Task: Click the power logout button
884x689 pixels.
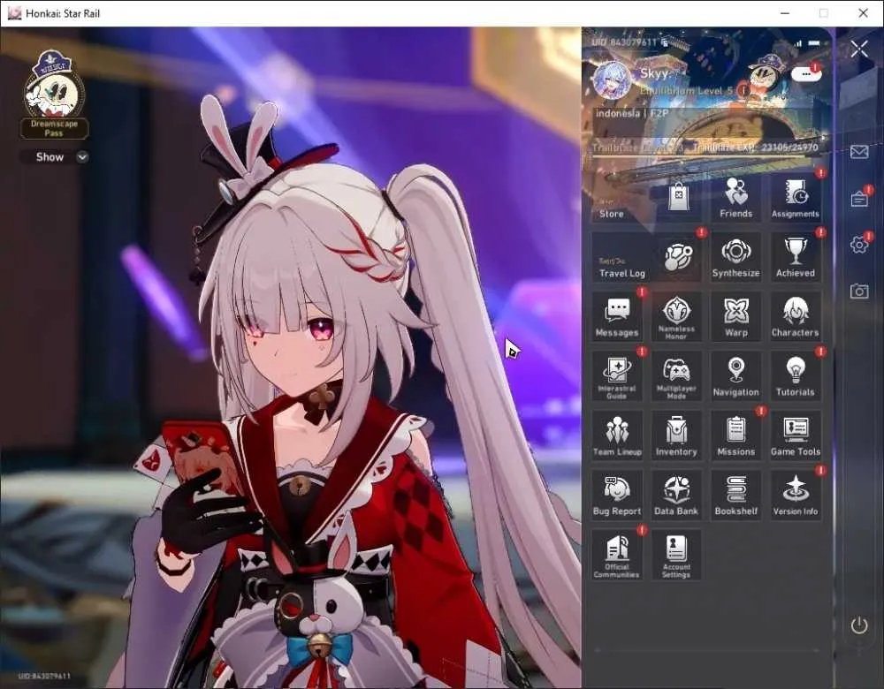Action: coord(859,625)
